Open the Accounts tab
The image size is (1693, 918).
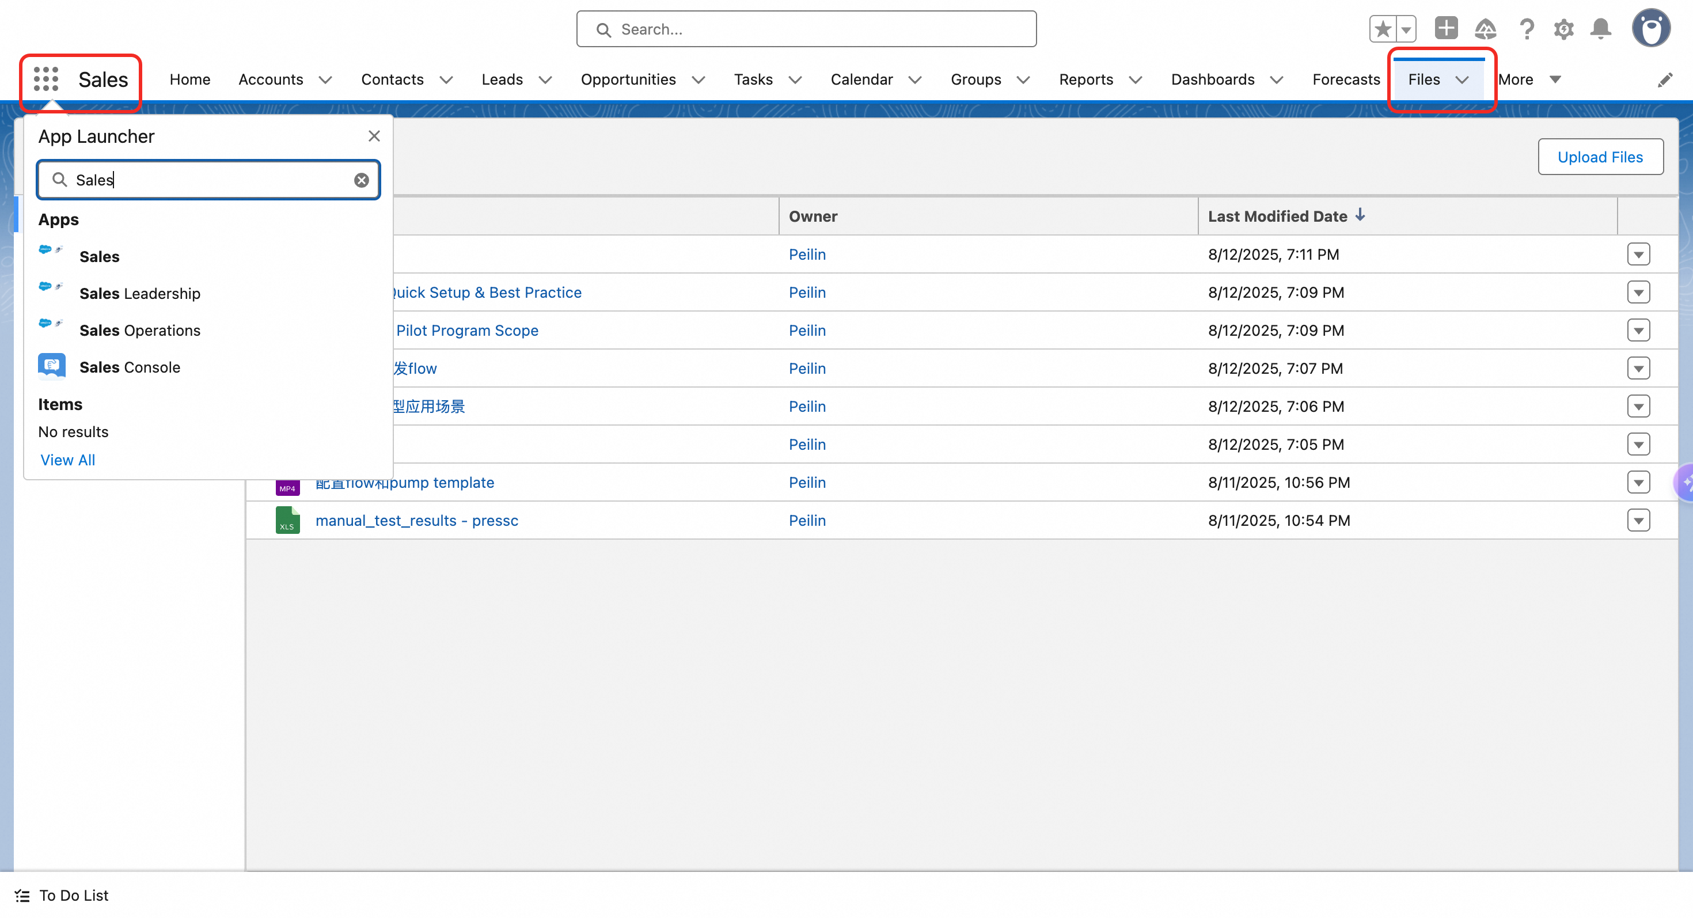point(271,79)
